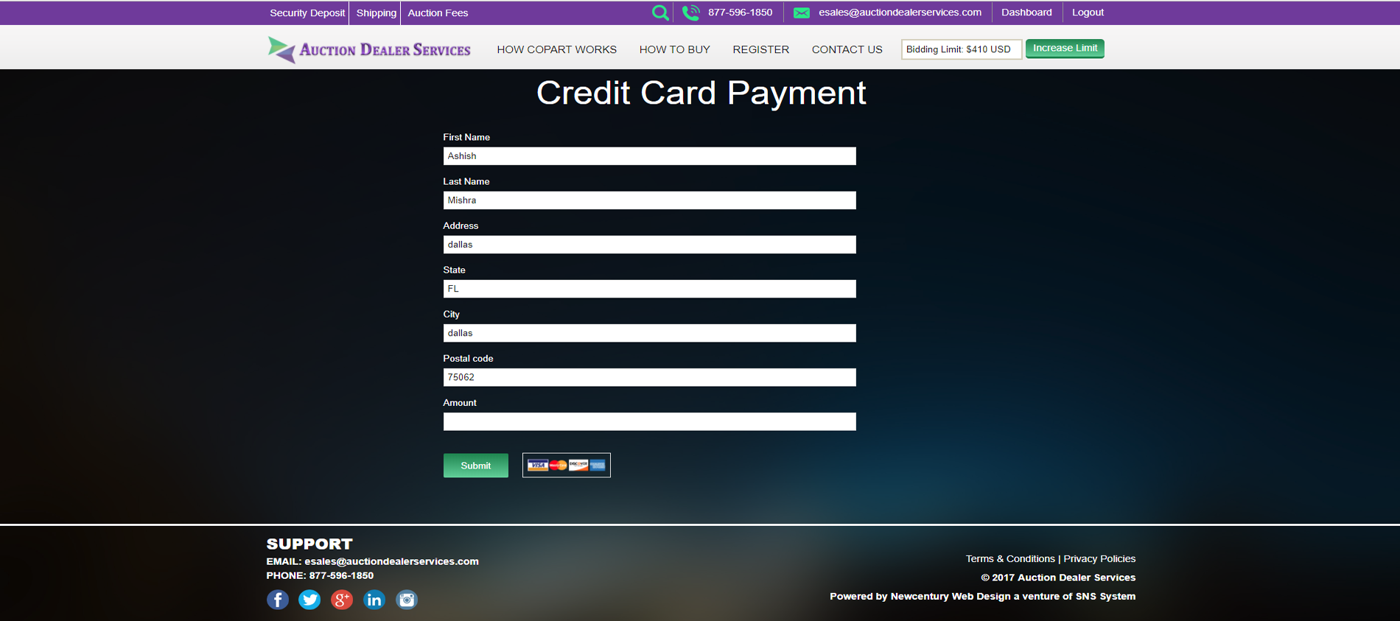
Task: Go to the Dashboard
Action: tap(1026, 13)
